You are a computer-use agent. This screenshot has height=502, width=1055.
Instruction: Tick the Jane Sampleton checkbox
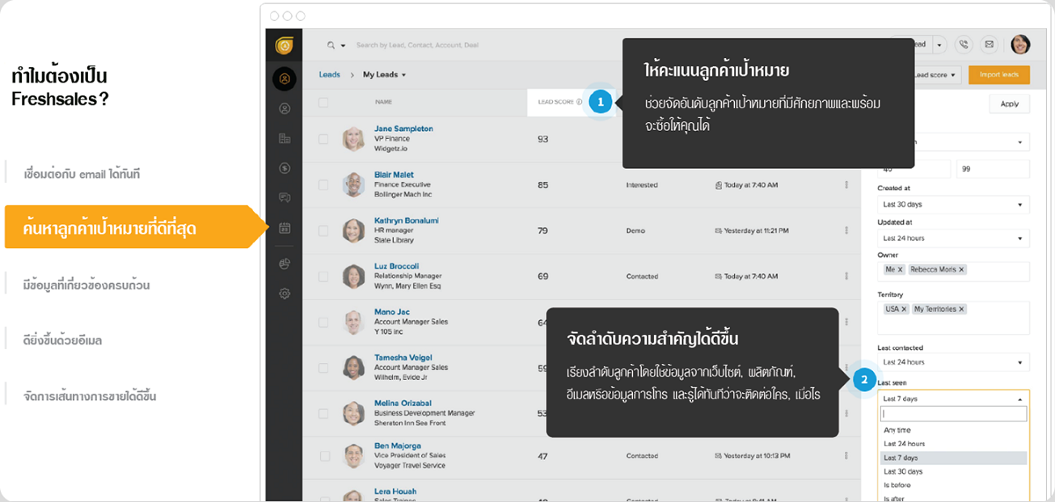click(x=323, y=139)
